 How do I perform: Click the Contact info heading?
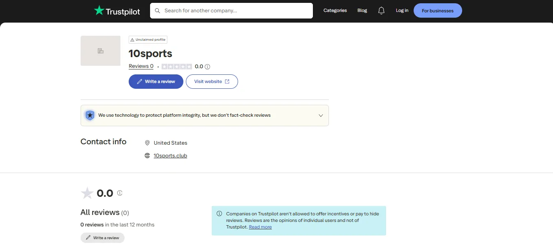point(104,142)
